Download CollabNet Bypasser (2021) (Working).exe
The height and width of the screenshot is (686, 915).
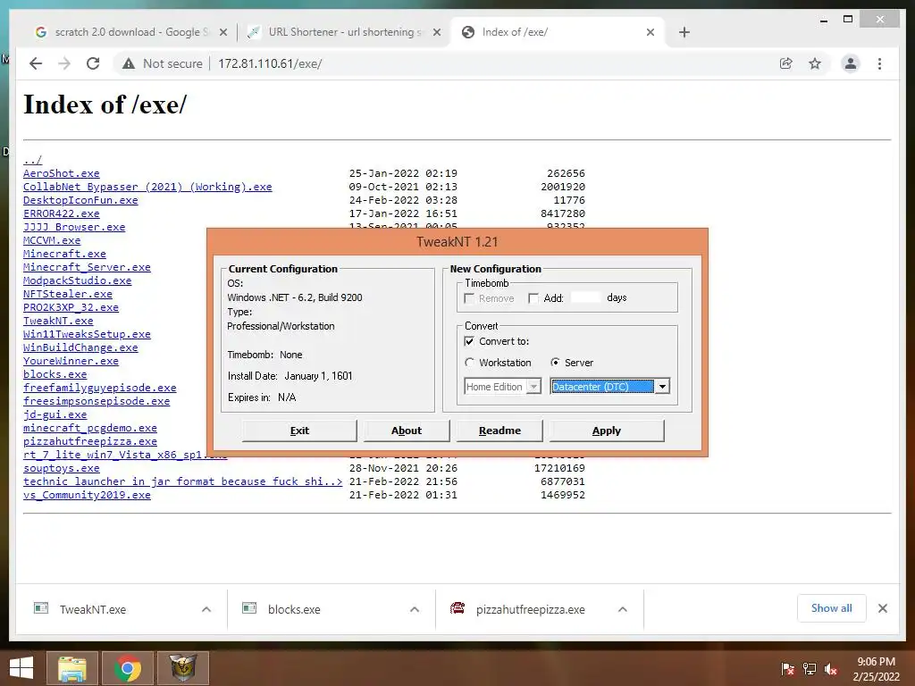147,187
